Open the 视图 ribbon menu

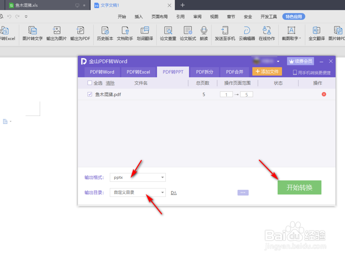214,17
